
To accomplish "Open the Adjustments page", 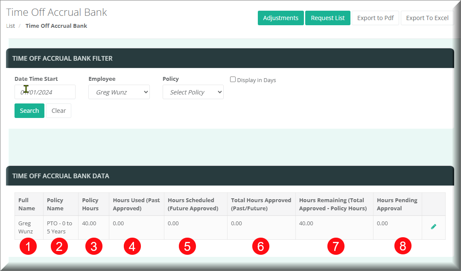I will coord(280,18).
